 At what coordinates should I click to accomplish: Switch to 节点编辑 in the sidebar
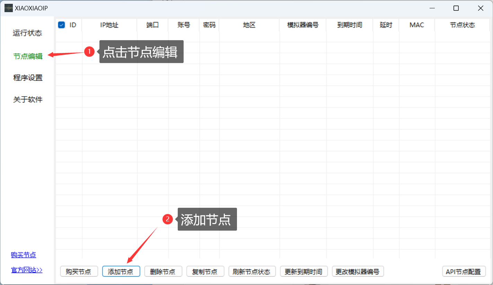coord(28,56)
